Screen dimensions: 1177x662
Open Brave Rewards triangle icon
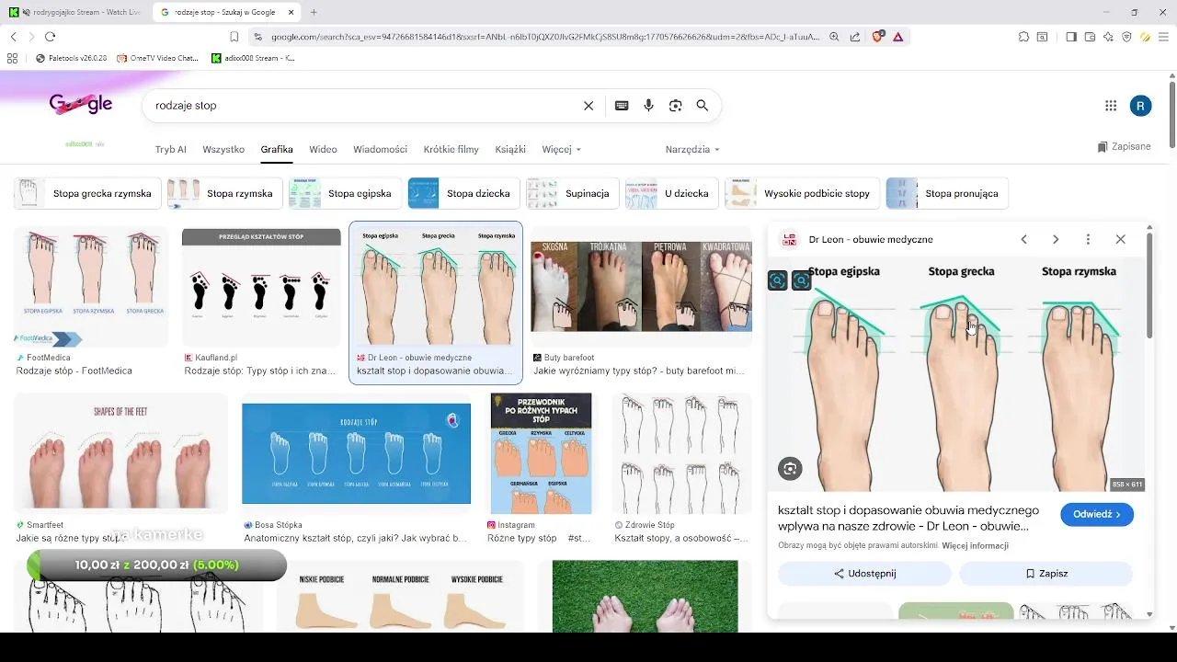[x=897, y=37]
